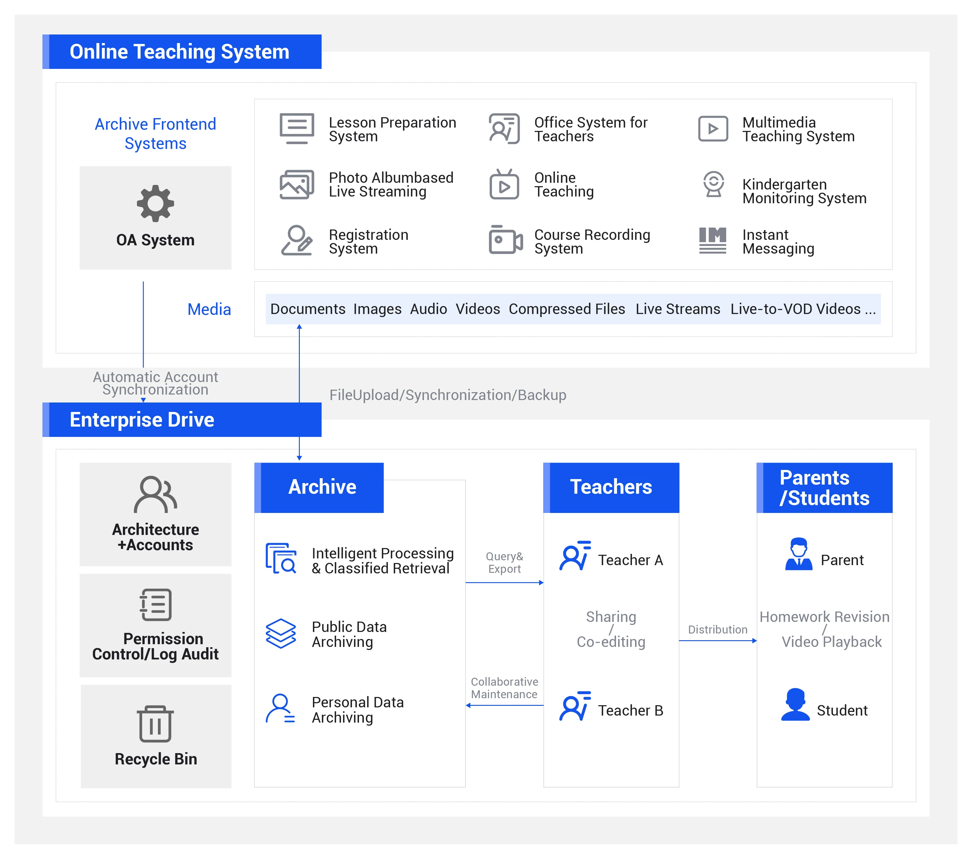The height and width of the screenshot is (859, 972).
Task: Select the Public Data Archiving layers icon
Action: click(x=281, y=633)
